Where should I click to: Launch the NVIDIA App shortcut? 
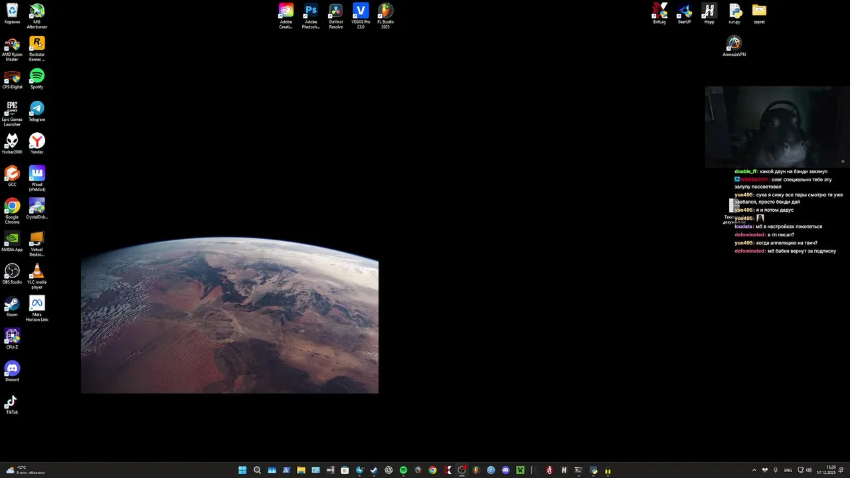coord(12,242)
